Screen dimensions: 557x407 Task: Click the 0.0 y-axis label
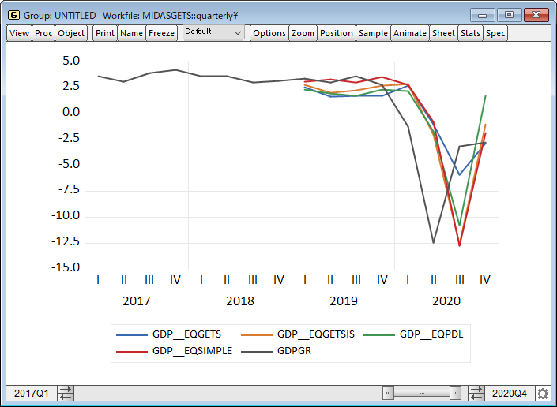click(71, 112)
